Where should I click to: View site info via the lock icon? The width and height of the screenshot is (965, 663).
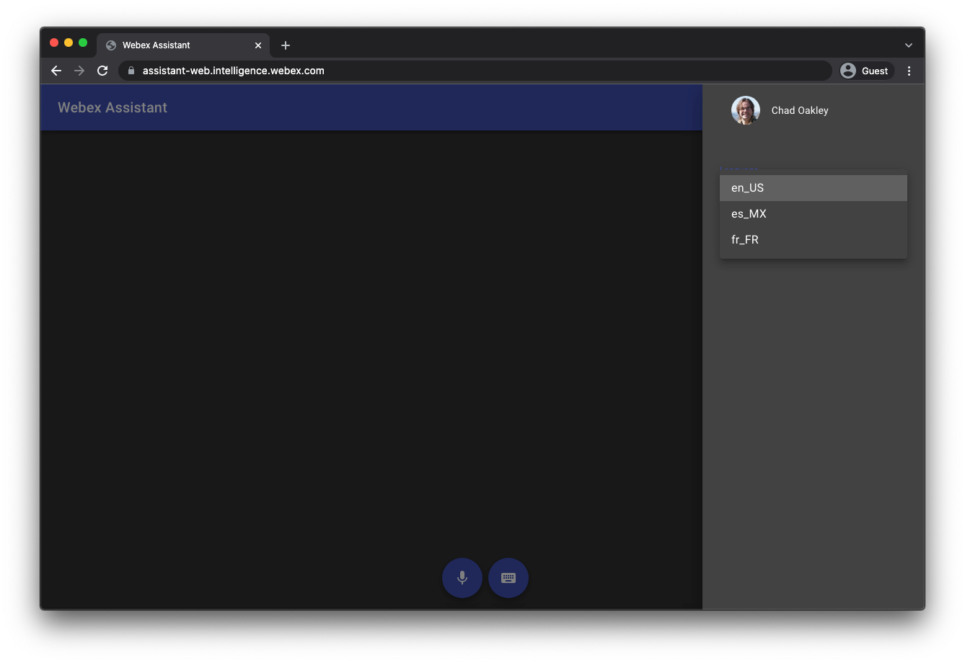(131, 71)
